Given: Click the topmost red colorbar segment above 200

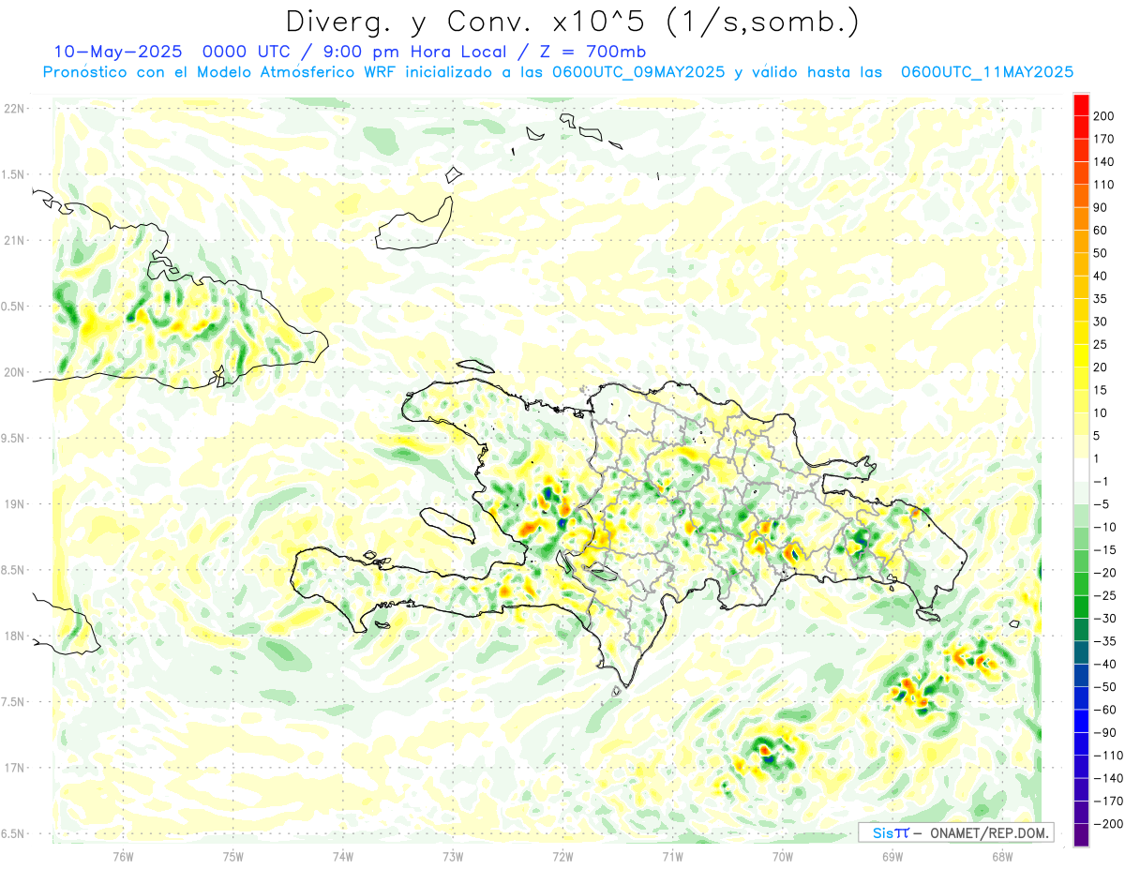Looking at the screenshot, I should (x=1081, y=104).
